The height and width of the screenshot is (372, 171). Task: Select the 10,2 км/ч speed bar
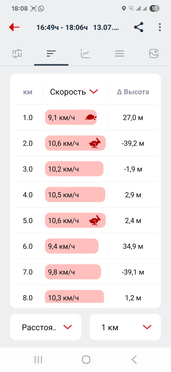[74, 169]
